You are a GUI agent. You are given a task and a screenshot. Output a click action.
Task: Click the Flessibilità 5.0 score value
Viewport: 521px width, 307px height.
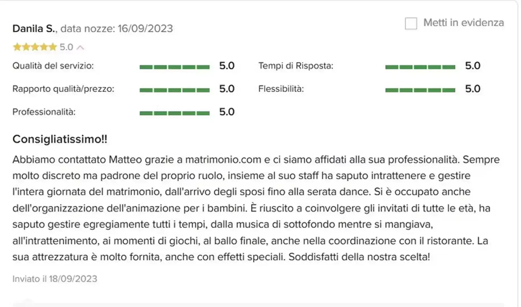[x=473, y=89]
